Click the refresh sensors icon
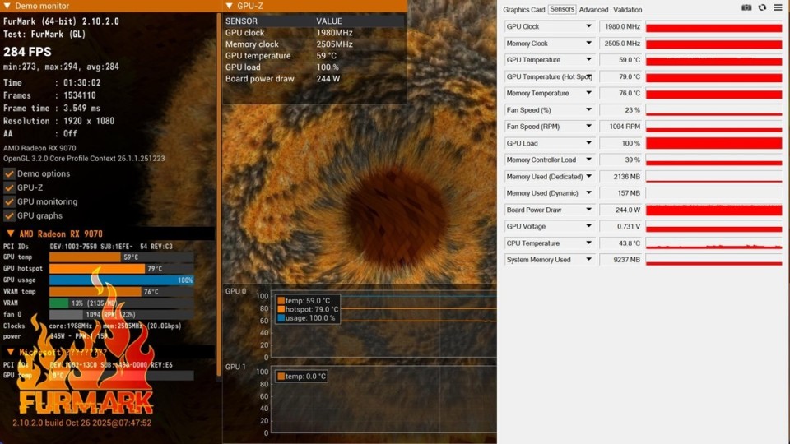The image size is (790, 444). (762, 7)
